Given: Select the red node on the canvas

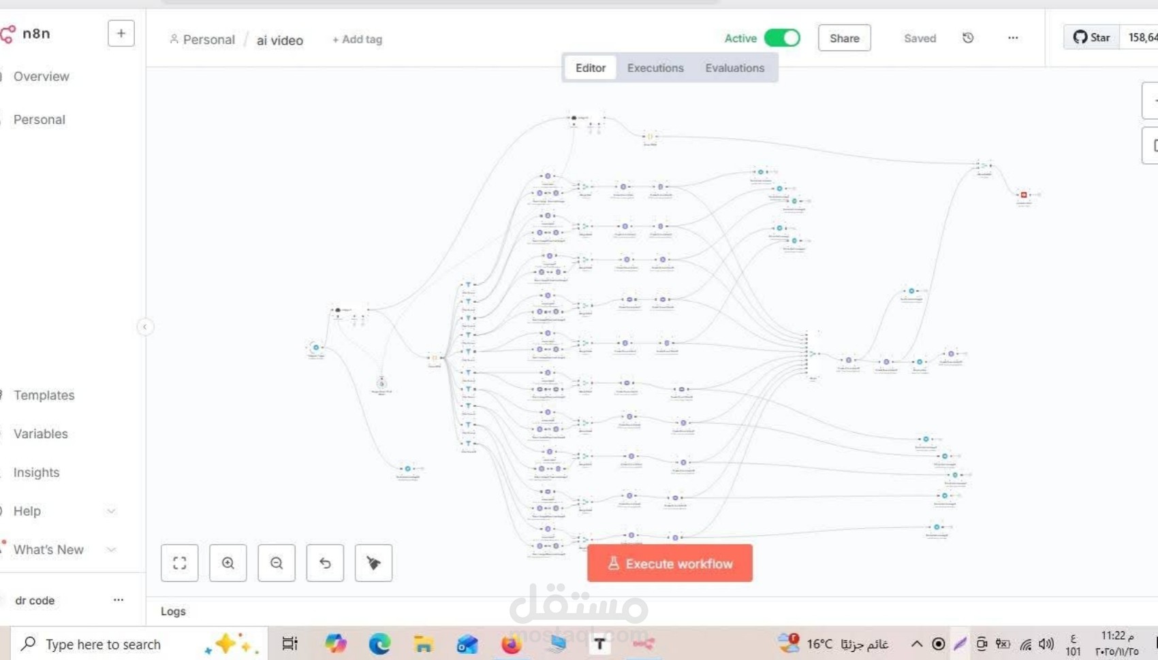Looking at the screenshot, I should [1024, 195].
